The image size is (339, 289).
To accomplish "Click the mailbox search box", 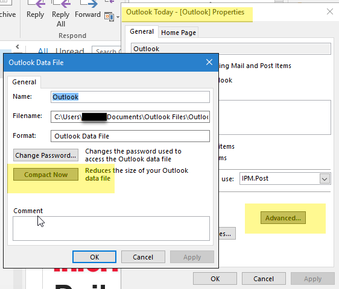I will click(x=106, y=50).
